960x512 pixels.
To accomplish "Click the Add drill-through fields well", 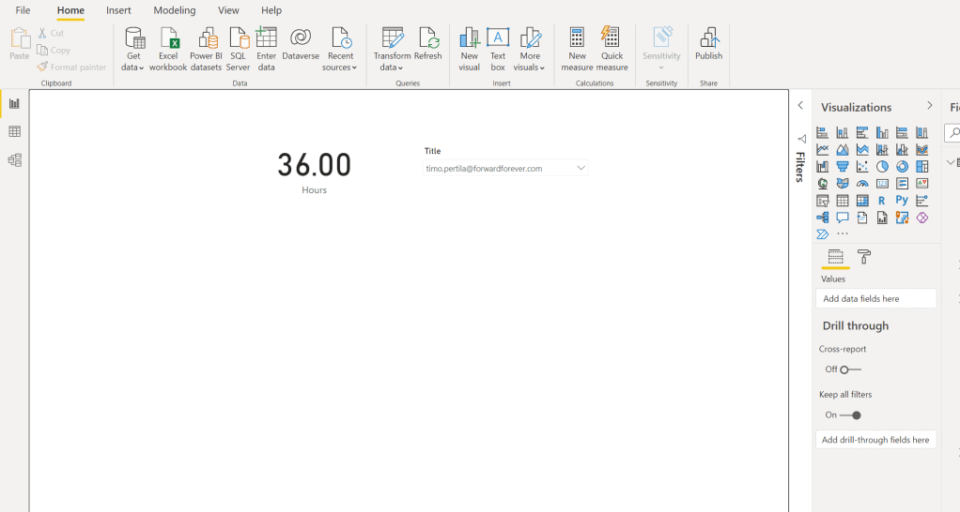I will pyautogui.click(x=875, y=440).
